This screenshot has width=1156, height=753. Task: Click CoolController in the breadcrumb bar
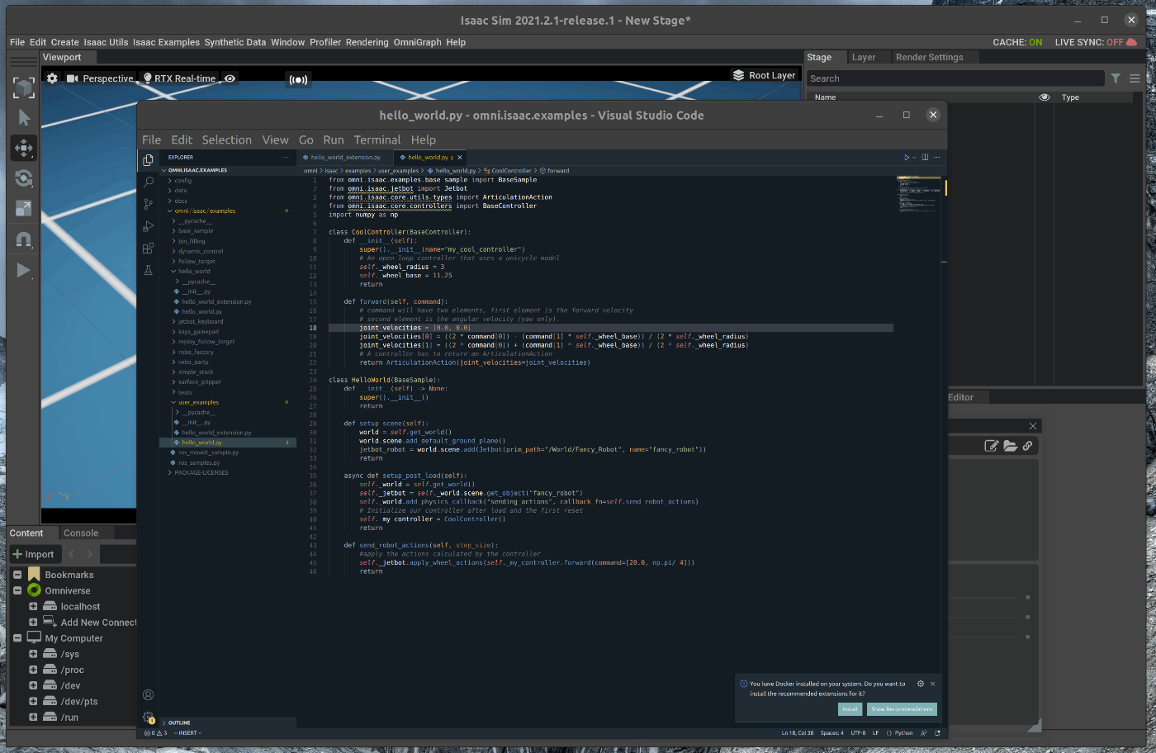[x=511, y=171]
